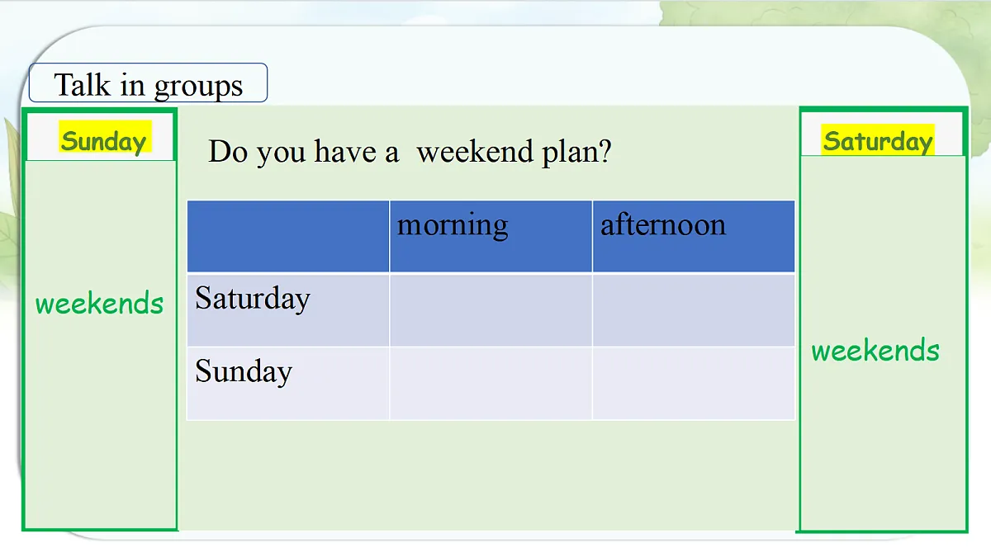The height and width of the screenshot is (557, 991).
Task: Click the right green 'weekends' text
Action: tap(875, 351)
